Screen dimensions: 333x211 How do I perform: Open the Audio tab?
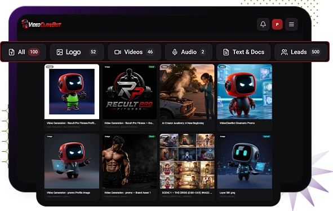tap(189, 52)
